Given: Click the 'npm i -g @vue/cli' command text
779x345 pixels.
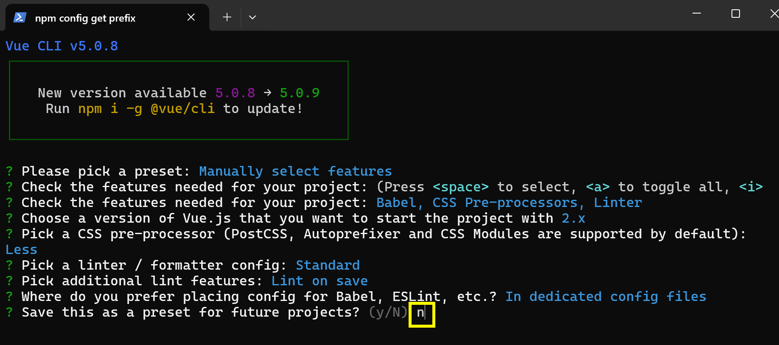Looking at the screenshot, I should tap(146, 109).
